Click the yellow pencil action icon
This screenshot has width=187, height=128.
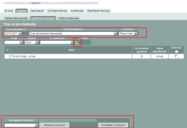pyautogui.click(x=77, y=42)
